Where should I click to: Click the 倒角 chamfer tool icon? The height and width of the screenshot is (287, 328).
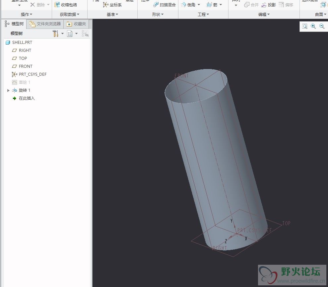point(183,5)
